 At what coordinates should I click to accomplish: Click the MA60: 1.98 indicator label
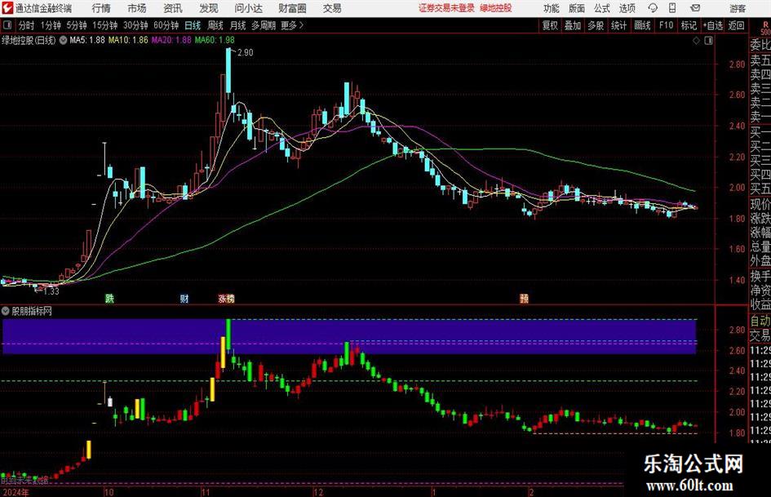click(215, 40)
